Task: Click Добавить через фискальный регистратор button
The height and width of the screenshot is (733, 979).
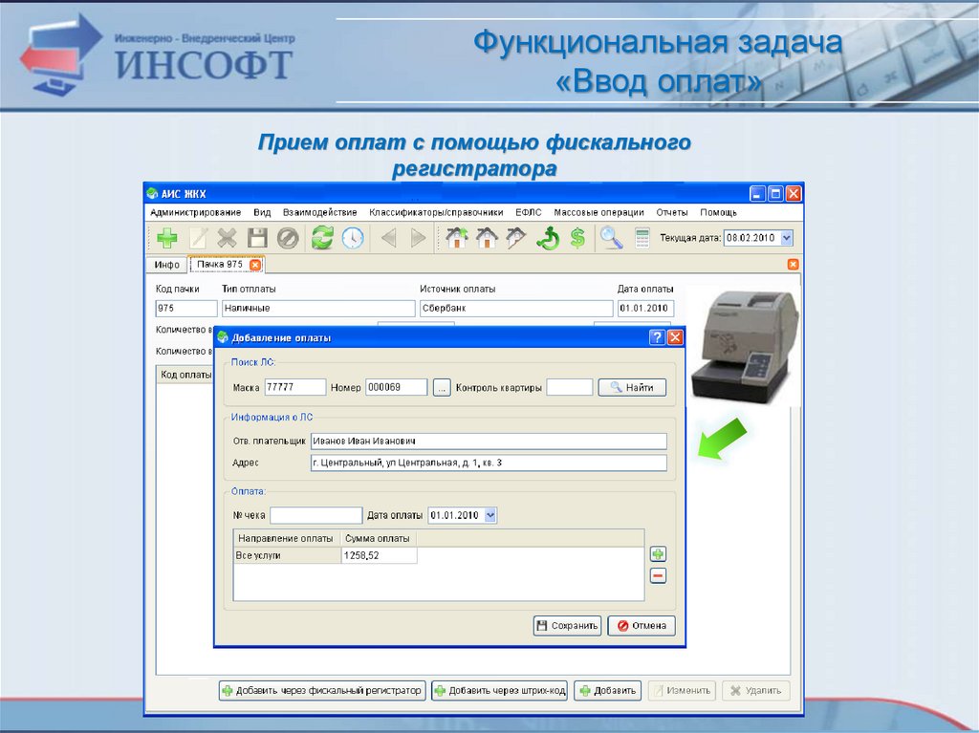Action: click(322, 691)
